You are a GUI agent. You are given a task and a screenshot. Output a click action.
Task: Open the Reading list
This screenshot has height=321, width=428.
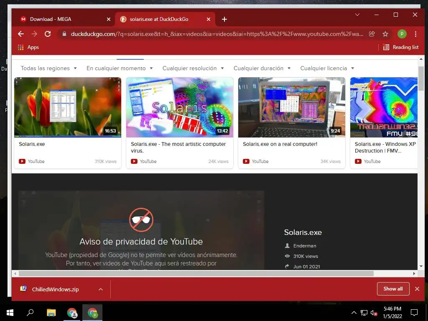pyautogui.click(x=401, y=47)
